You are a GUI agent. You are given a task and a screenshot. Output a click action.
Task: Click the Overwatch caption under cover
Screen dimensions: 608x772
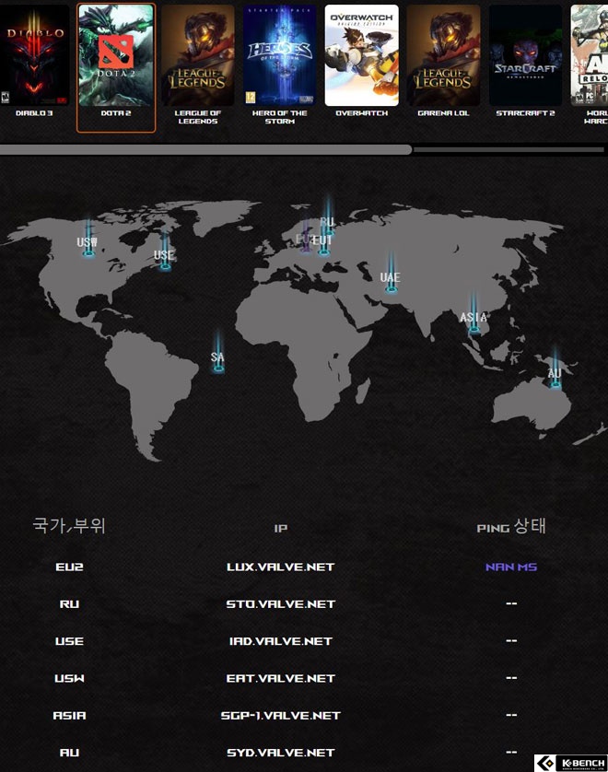click(362, 113)
